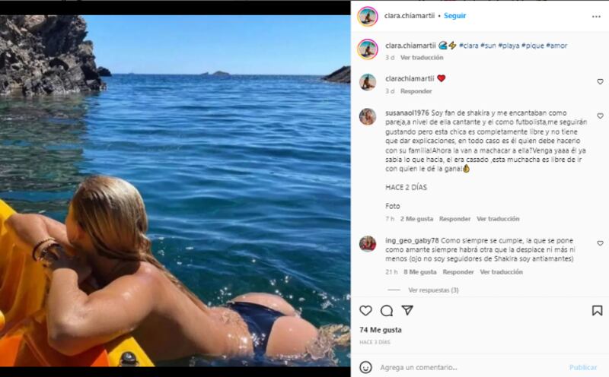Click Ver traducción under the caption
609x377 pixels.
pyautogui.click(x=422, y=58)
